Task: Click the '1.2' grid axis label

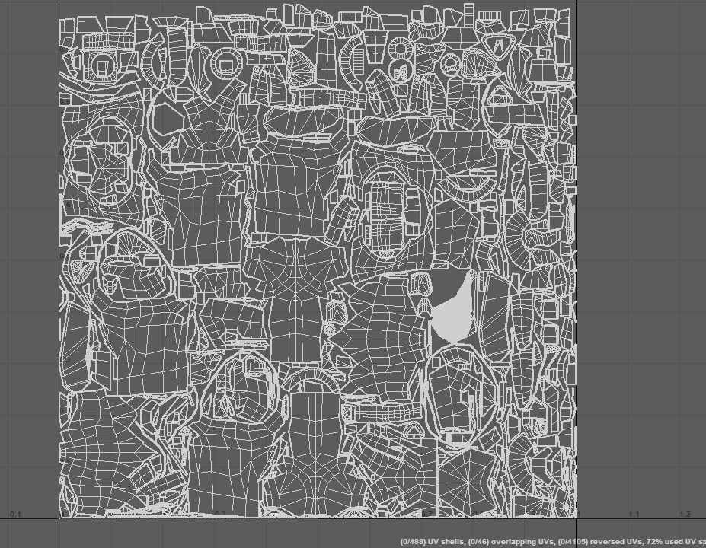Action: 685,515
